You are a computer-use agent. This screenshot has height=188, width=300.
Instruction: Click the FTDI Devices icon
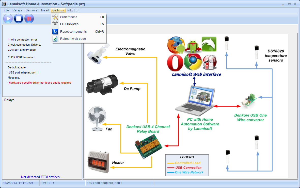coord(55,24)
